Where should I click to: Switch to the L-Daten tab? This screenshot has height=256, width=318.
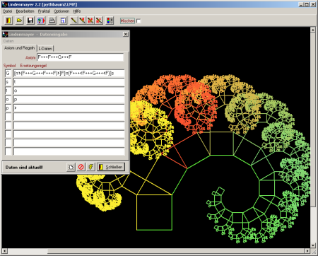click(45, 48)
